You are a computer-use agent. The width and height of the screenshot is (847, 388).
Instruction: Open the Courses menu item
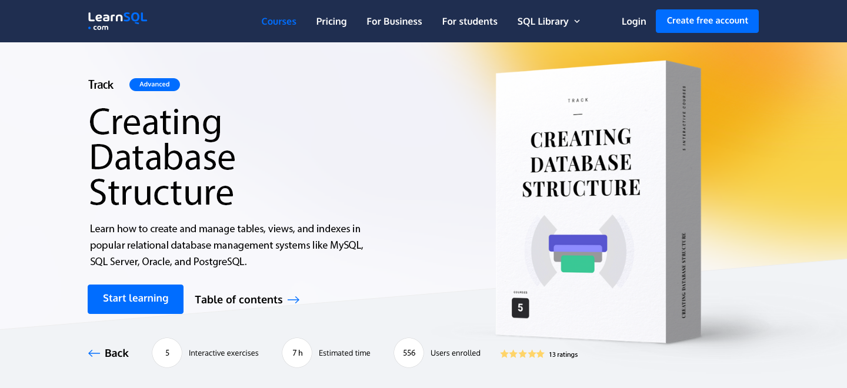279,21
